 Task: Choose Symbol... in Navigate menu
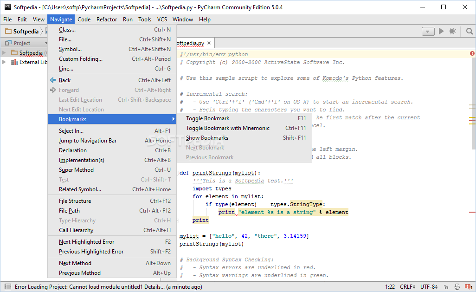pyautogui.click(x=112, y=49)
